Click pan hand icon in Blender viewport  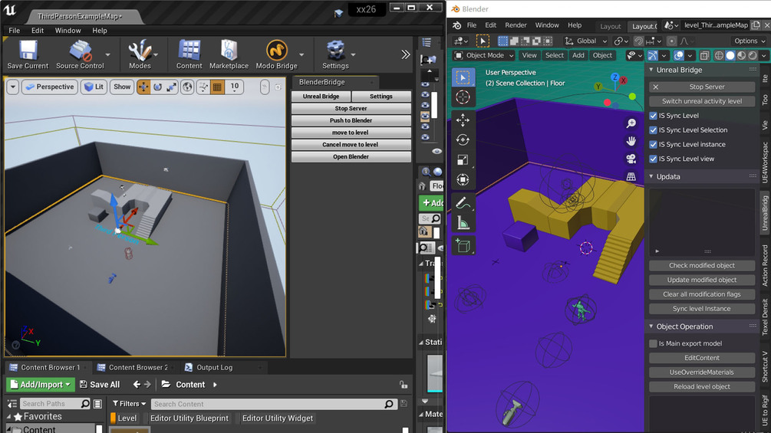tap(631, 141)
